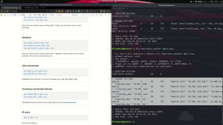Open Chrome's tab search dropdown
This screenshot has height=125, width=223.
(109, 8)
